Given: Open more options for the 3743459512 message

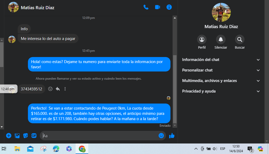Looking at the screenshot, I should coord(65,89).
